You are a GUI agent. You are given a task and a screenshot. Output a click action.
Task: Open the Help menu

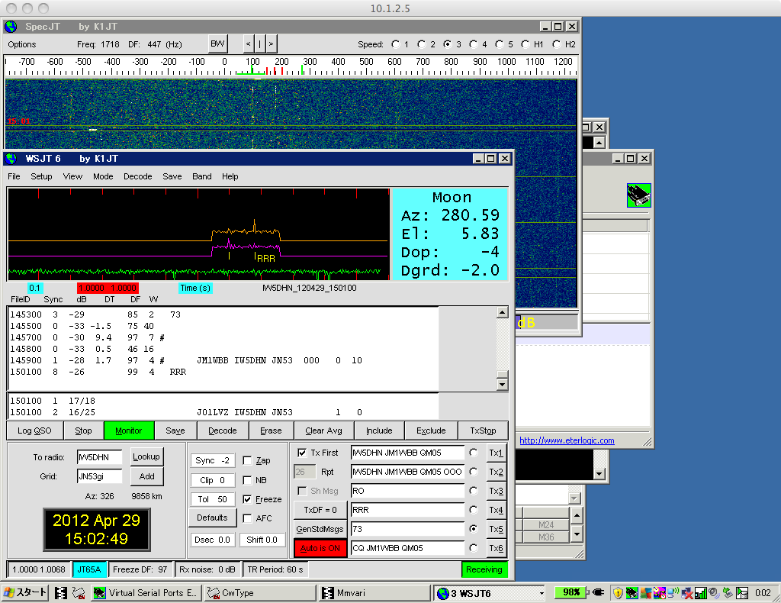(x=230, y=176)
